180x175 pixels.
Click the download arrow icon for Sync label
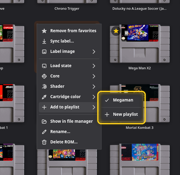click(x=44, y=41)
